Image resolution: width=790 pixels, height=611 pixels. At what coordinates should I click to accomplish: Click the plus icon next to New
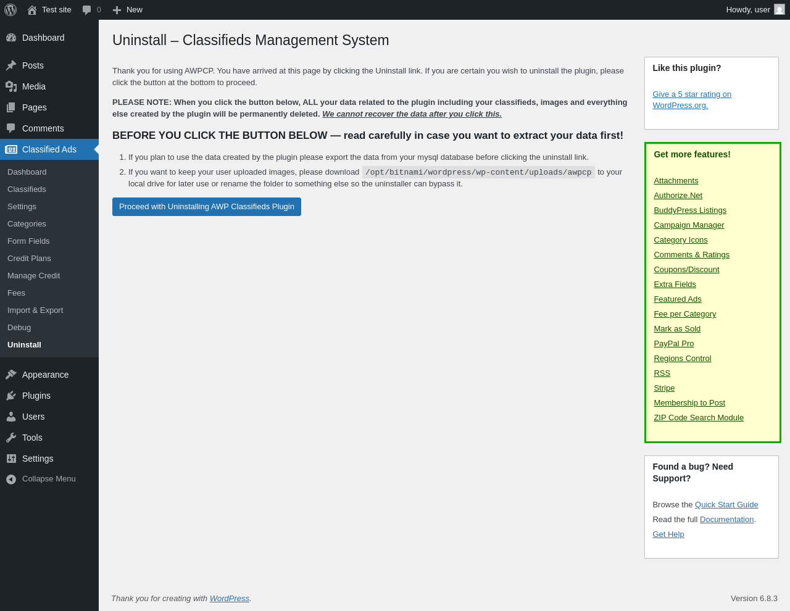pyautogui.click(x=117, y=10)
